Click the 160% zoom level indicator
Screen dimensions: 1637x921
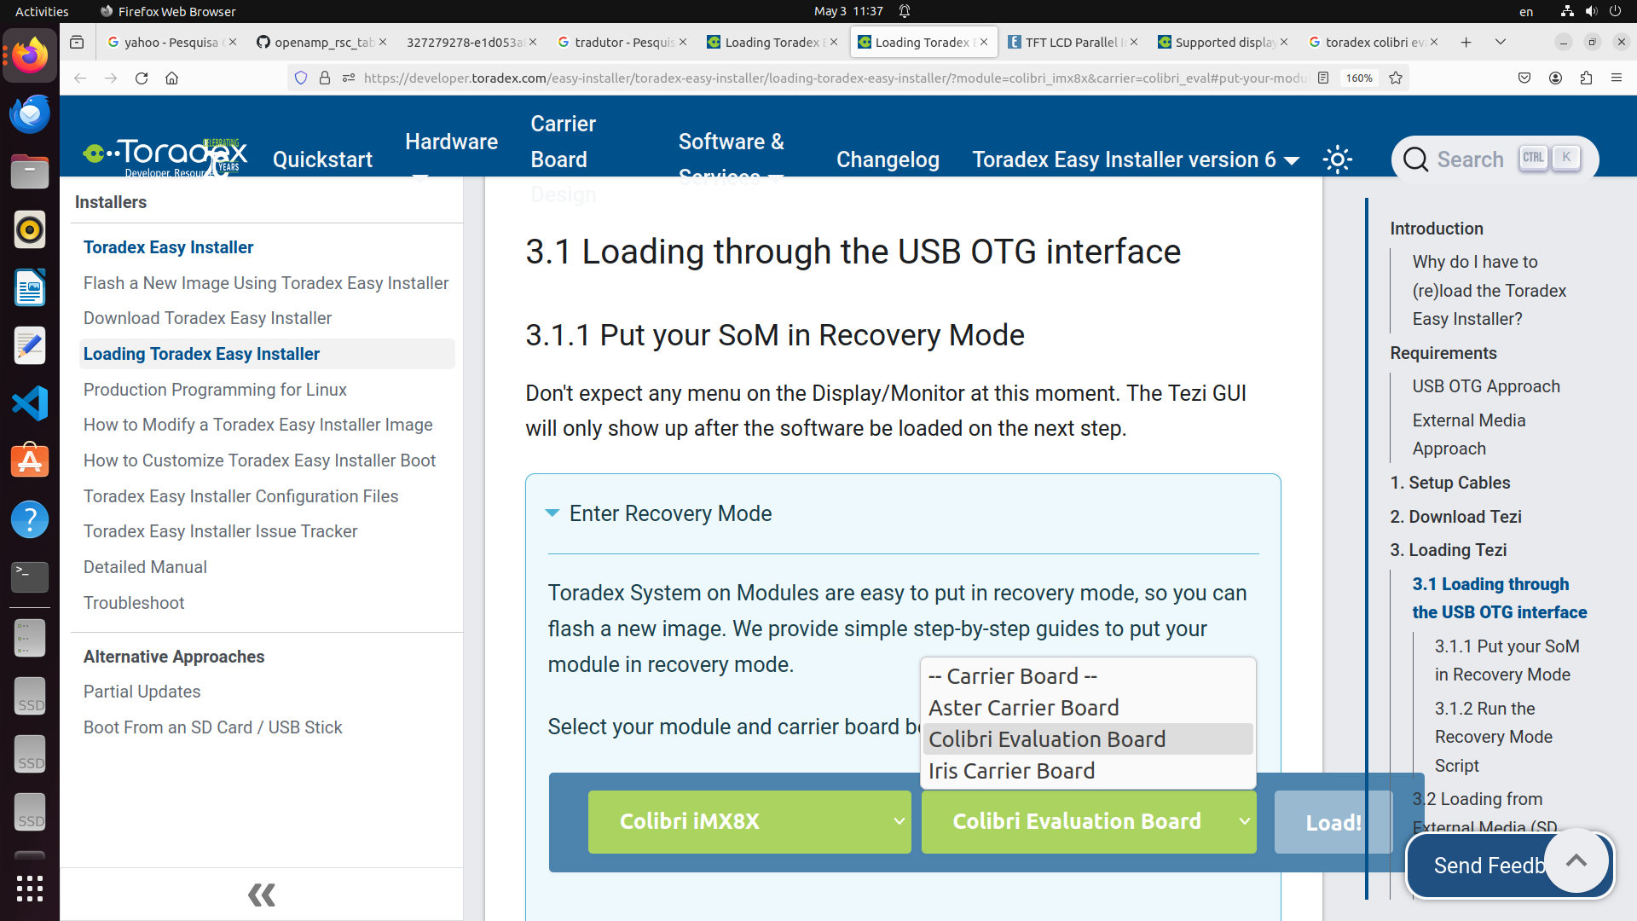pyautogui.click(x=1359, y=78)
